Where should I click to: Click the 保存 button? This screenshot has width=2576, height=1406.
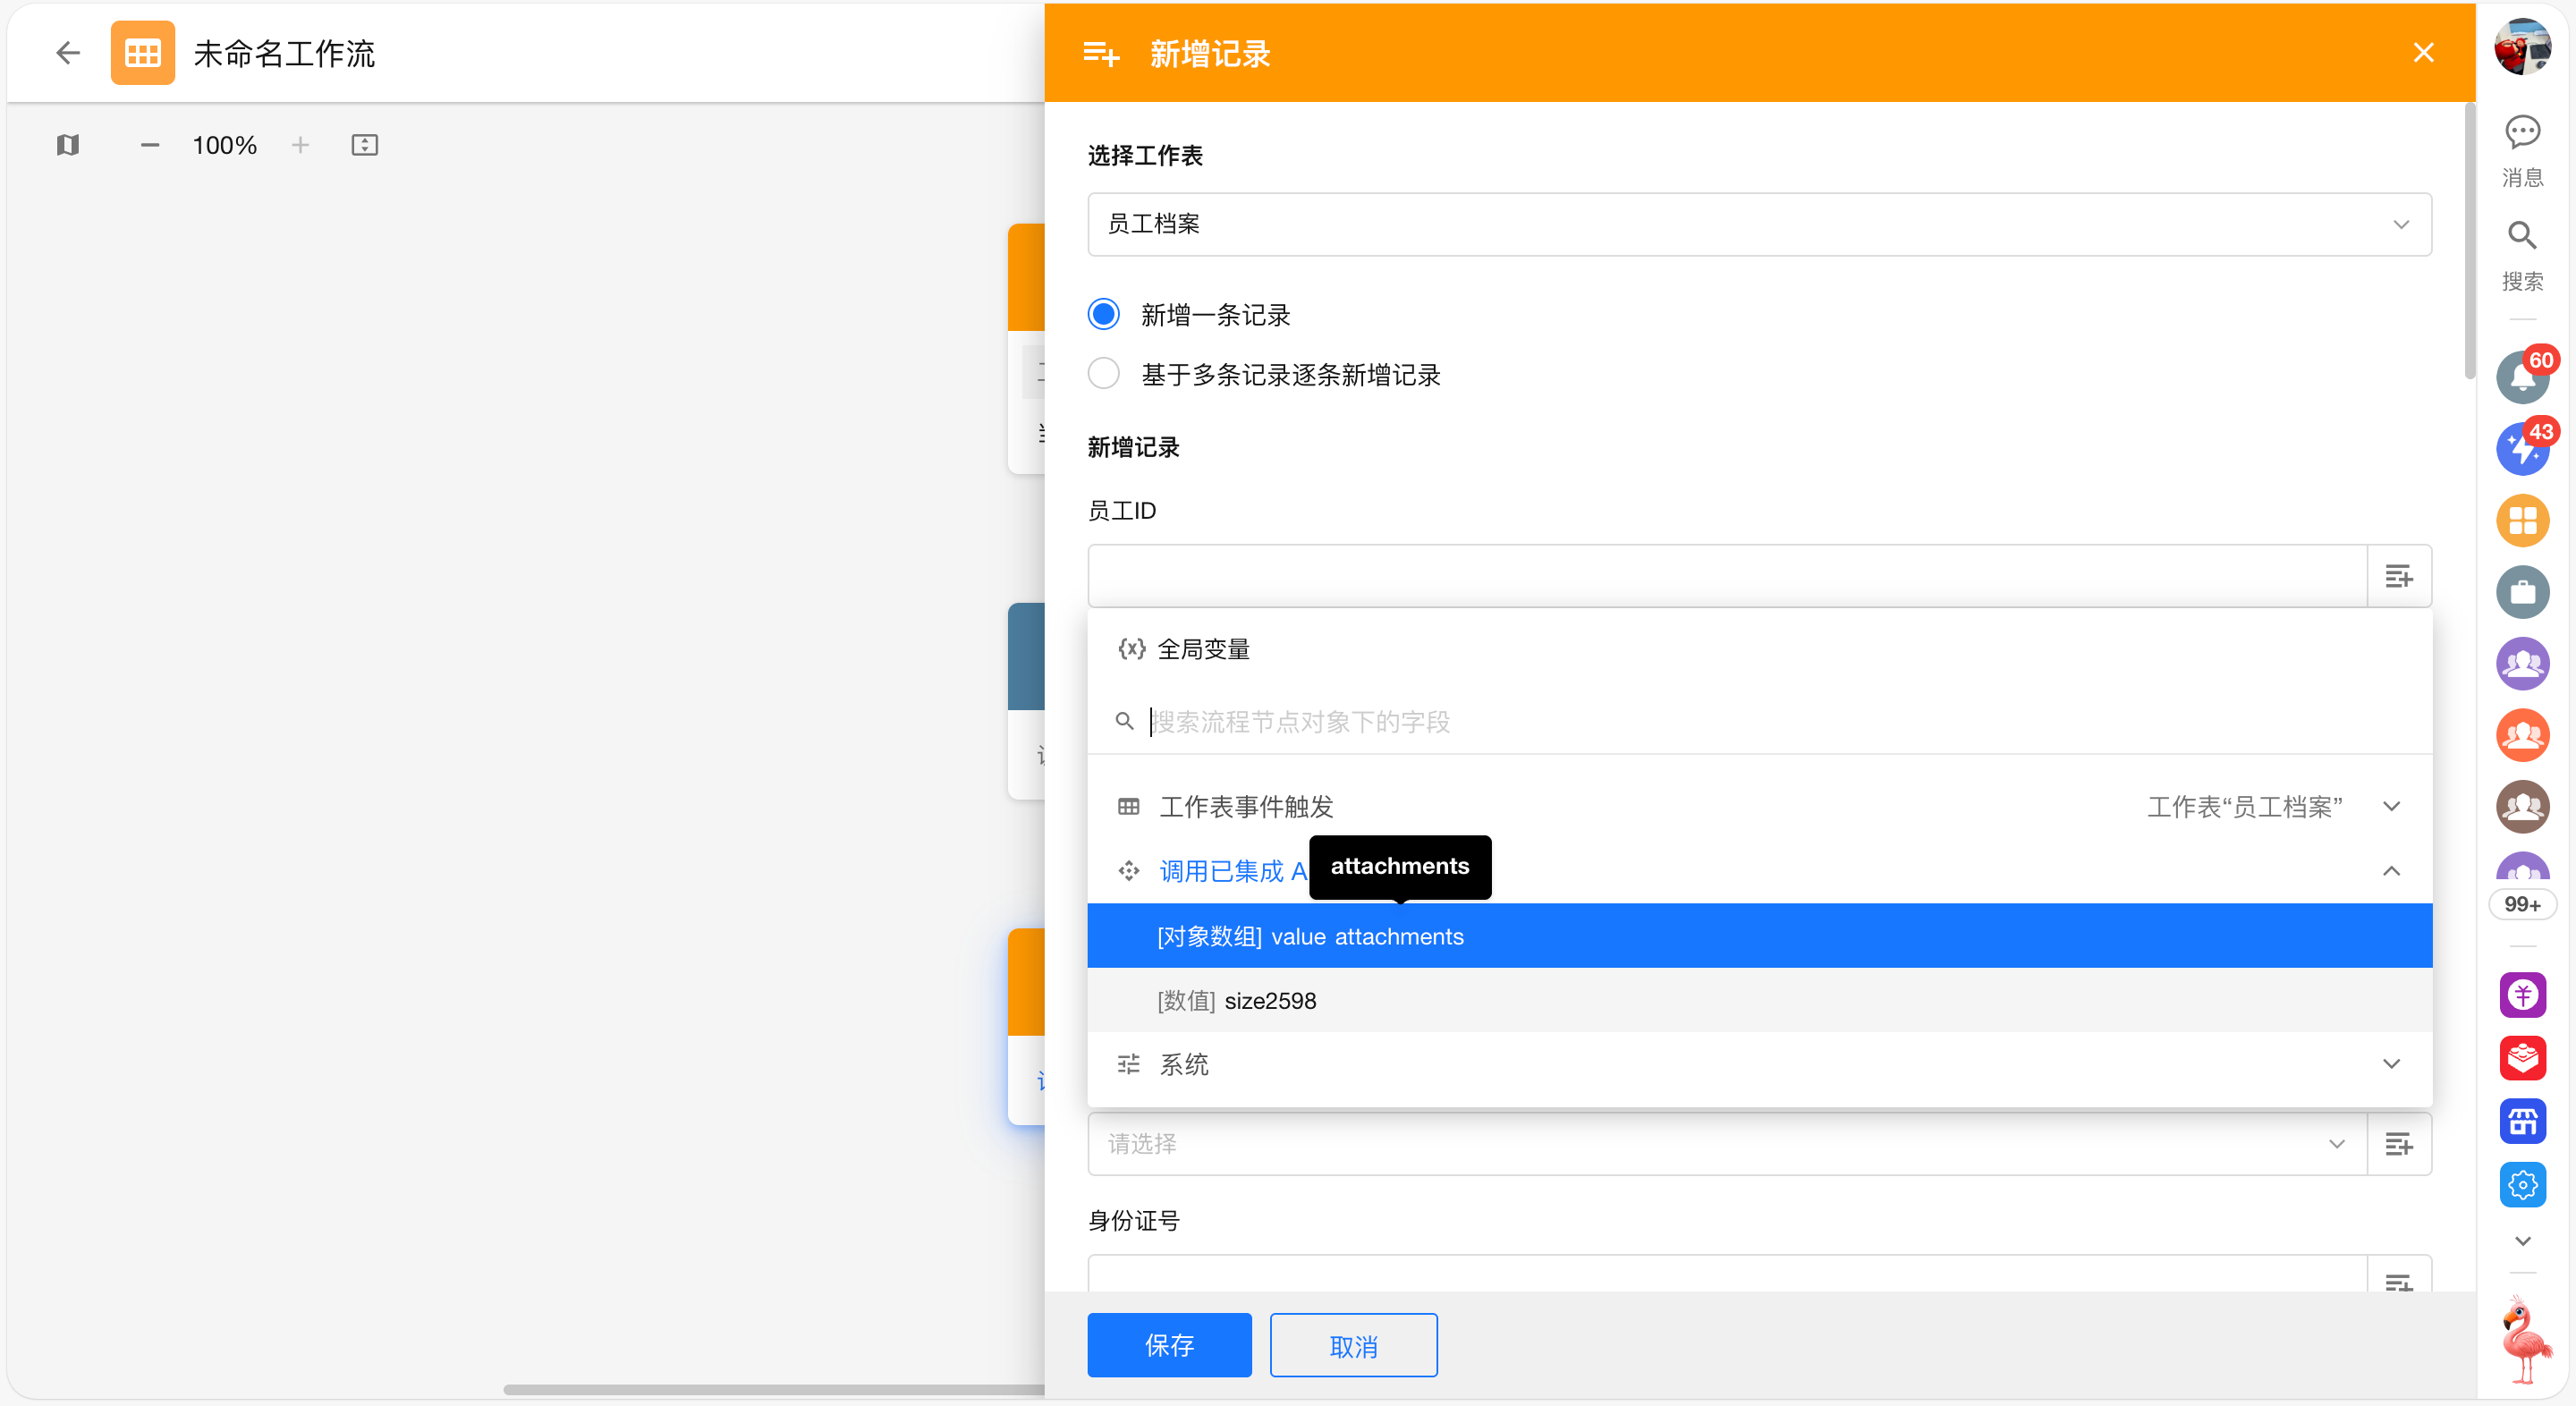[x=1168, y=1345]
